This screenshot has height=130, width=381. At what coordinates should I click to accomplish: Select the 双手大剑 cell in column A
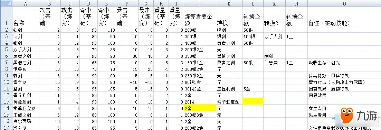pyautogui.click(x=25, y=50)
